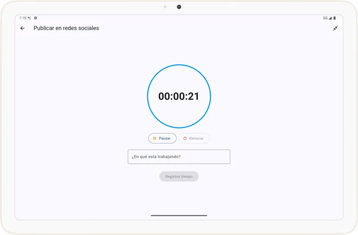
Task: Click the 00:00:21 elapsed time display
Action: click(179, 96)
